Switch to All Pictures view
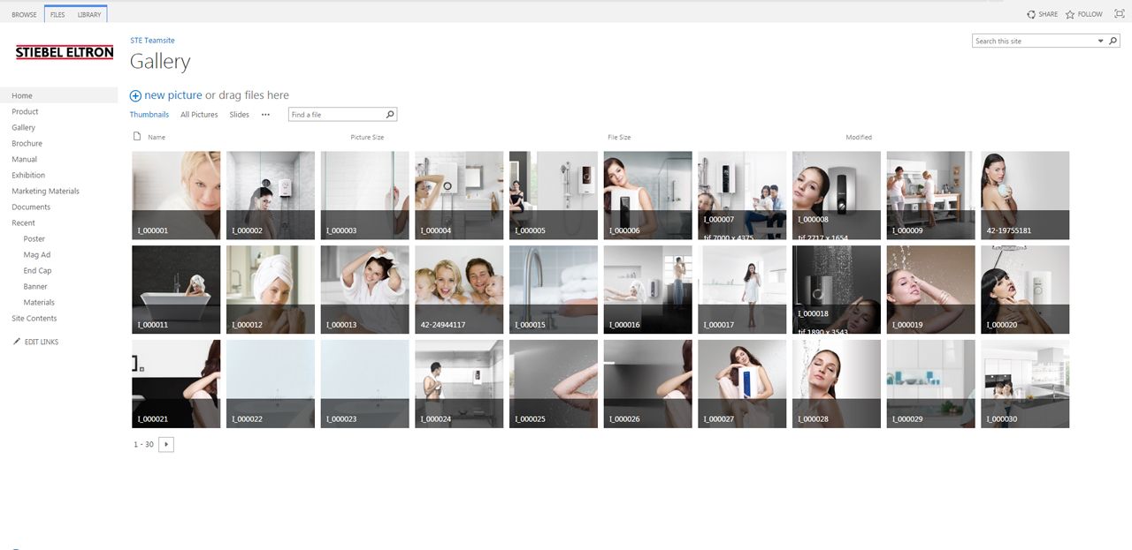The image size is (1132, 550). click(199, 115)
